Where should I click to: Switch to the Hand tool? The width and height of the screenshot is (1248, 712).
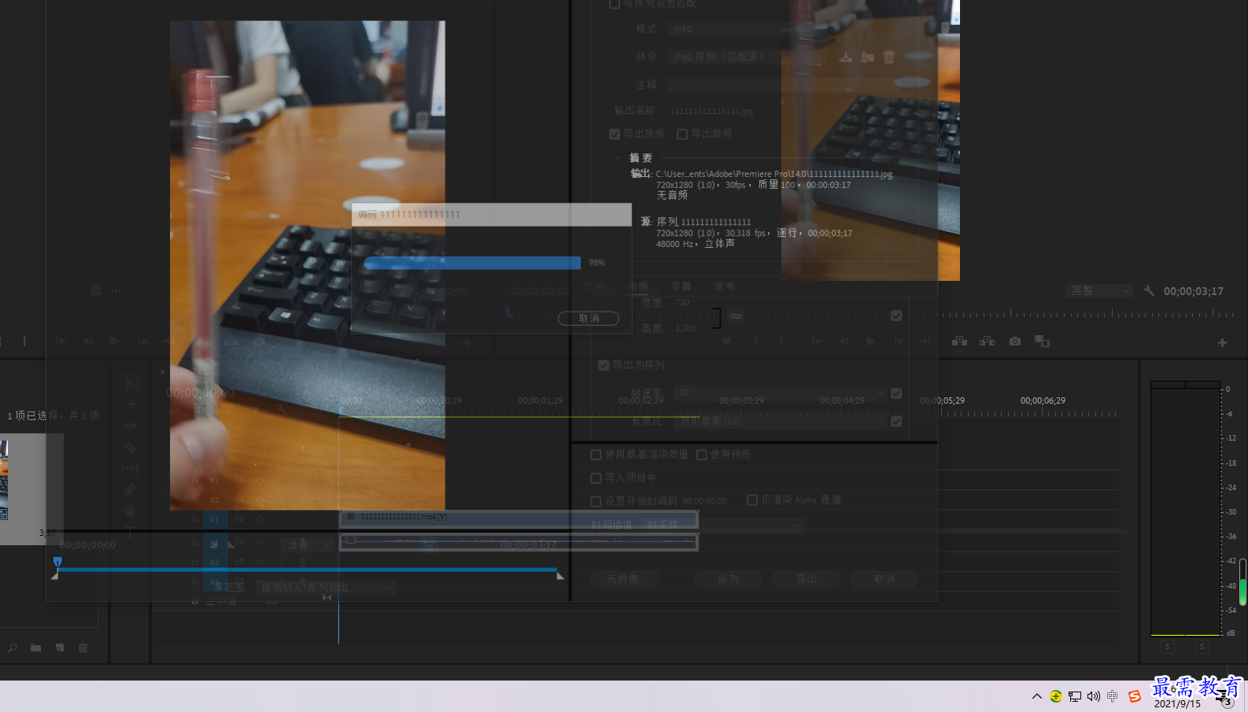click(x=130, y=511)
